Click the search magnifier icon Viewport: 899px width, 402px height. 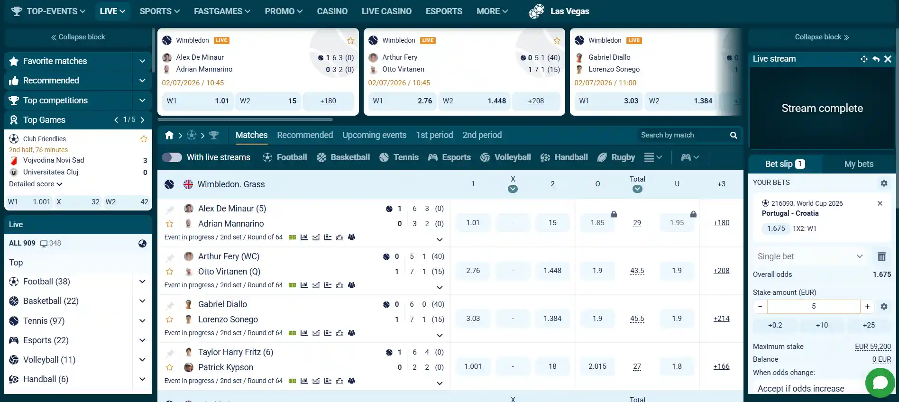point(734,135)
